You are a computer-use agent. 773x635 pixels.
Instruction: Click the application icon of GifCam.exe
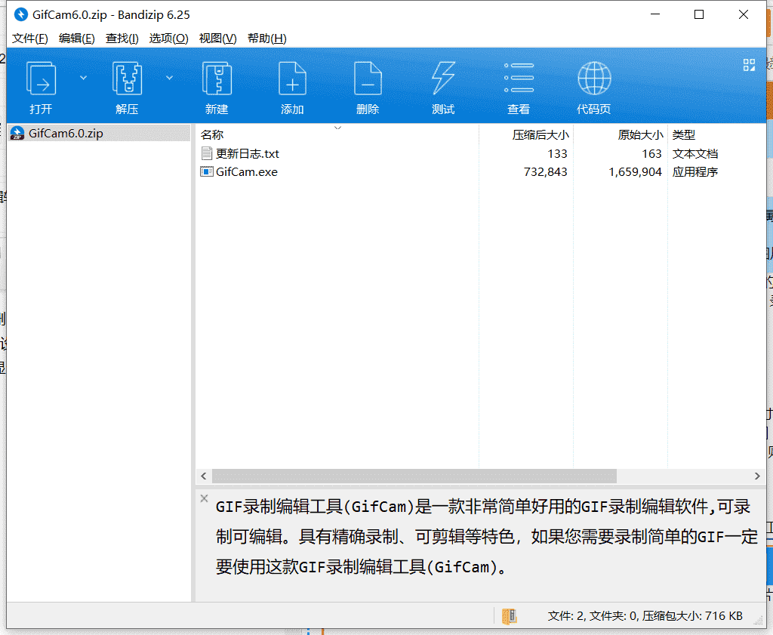coord(206,171)
